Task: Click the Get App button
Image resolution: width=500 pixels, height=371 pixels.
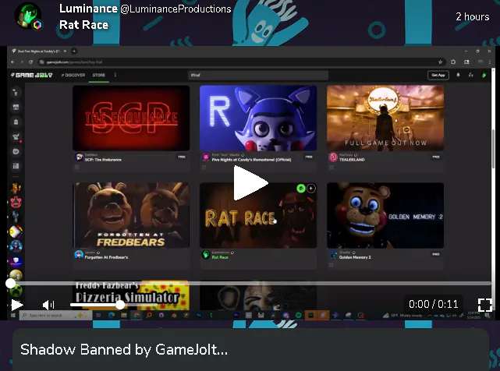Action: (x=438, y=76)
